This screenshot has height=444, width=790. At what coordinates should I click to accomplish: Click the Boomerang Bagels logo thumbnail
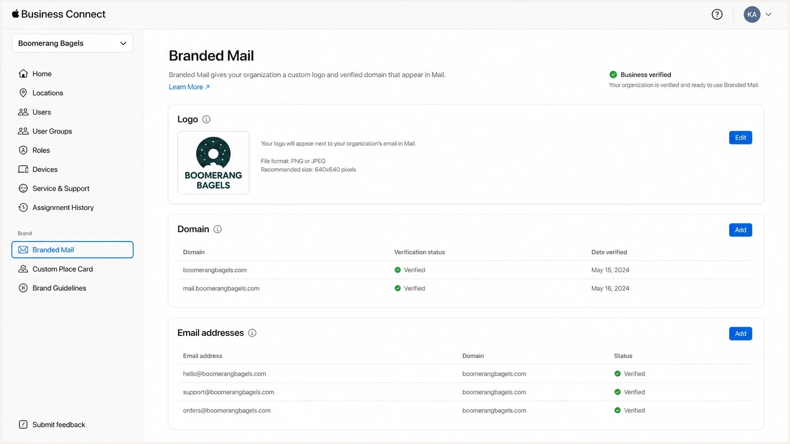[214, 163]
